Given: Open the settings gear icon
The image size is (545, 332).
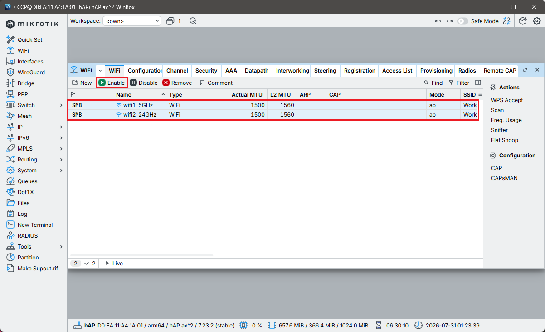Looking at the screenshot, I should tap(536, 21).
